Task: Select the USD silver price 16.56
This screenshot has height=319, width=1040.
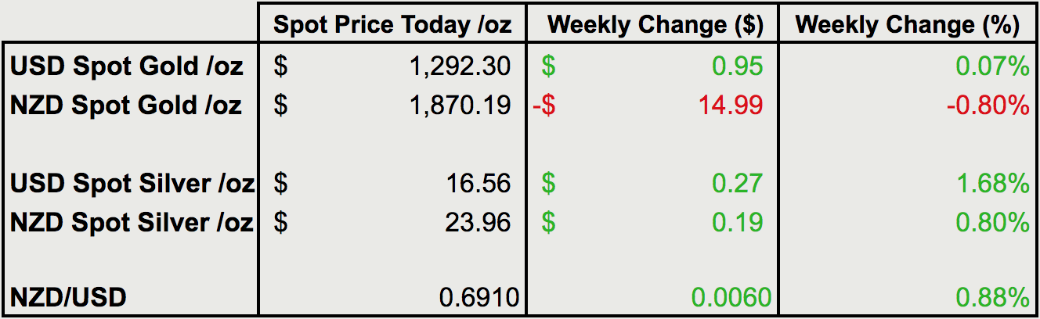Action: click(478, 184)
